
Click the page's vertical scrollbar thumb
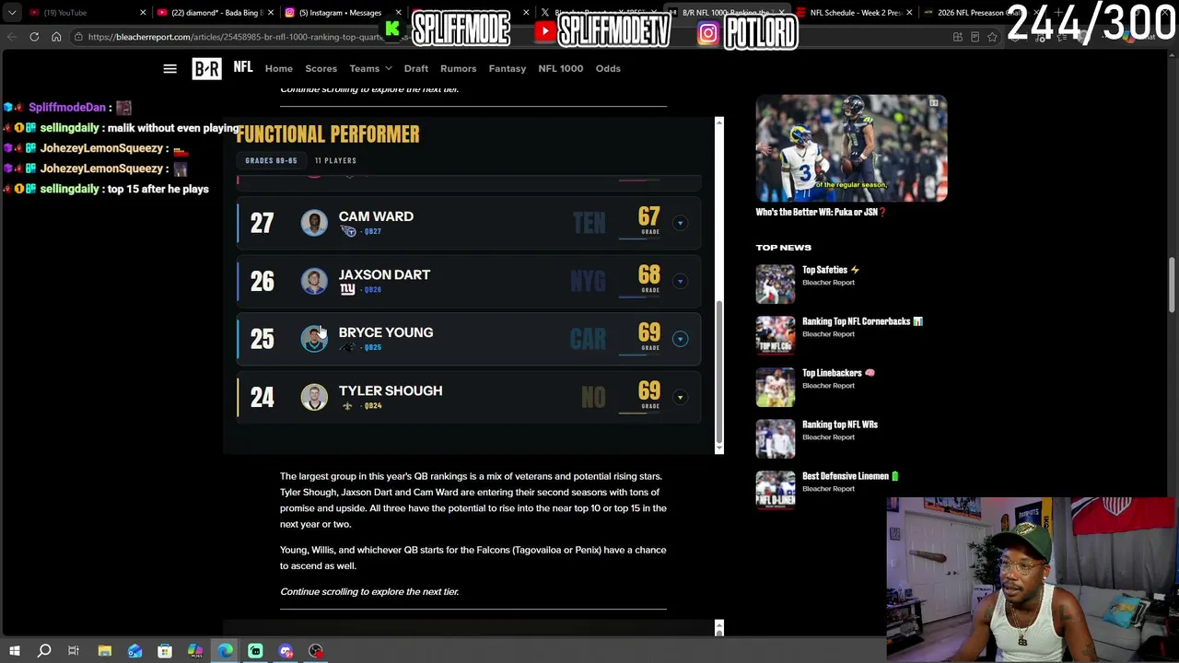click(1172, 285)
